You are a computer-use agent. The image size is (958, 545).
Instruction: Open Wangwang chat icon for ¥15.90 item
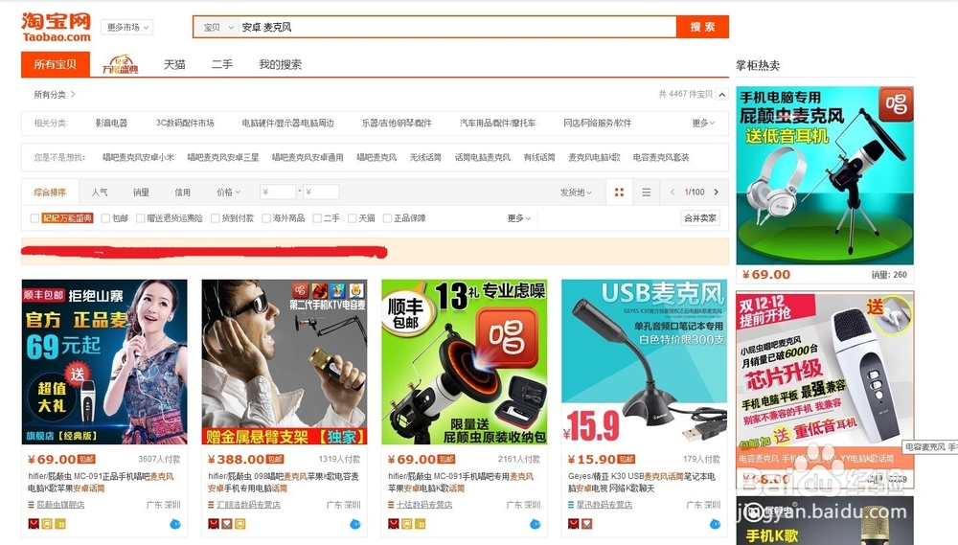coord(715,524)
